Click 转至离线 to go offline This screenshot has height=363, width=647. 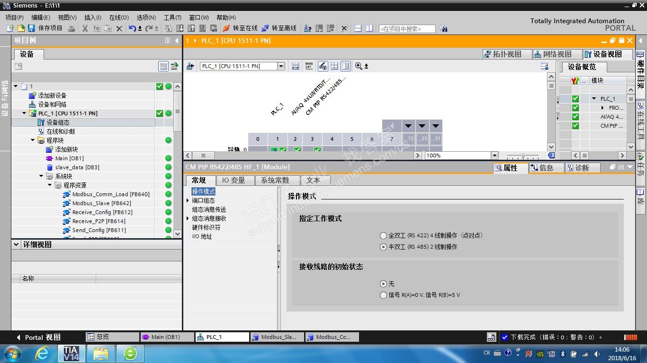tap(279, 28)
